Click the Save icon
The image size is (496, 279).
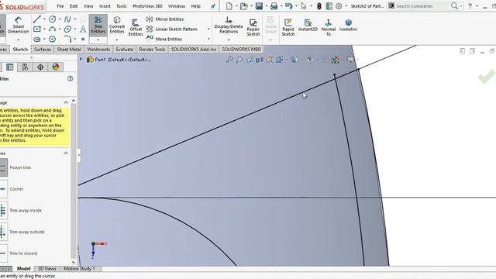259,6
